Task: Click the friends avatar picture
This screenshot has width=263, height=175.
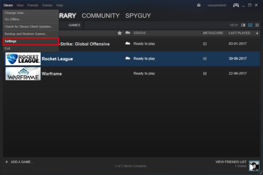Action: 254,166
